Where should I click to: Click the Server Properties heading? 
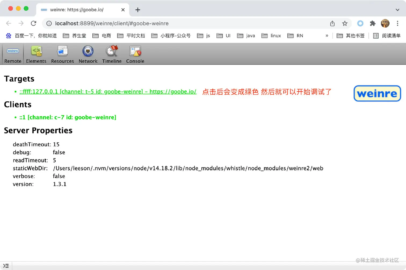tap(38, 131)
